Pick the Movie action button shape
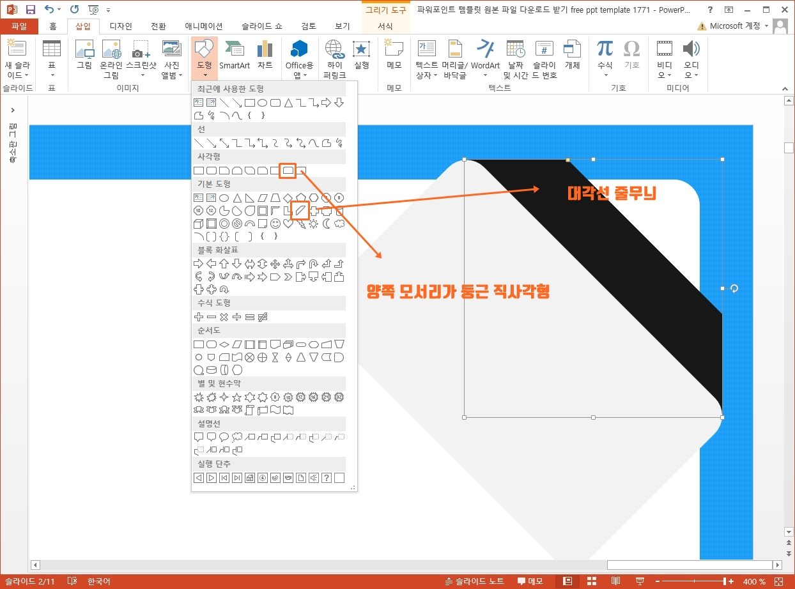Viewport: 795px width, 589px height. tap(288, 478)
